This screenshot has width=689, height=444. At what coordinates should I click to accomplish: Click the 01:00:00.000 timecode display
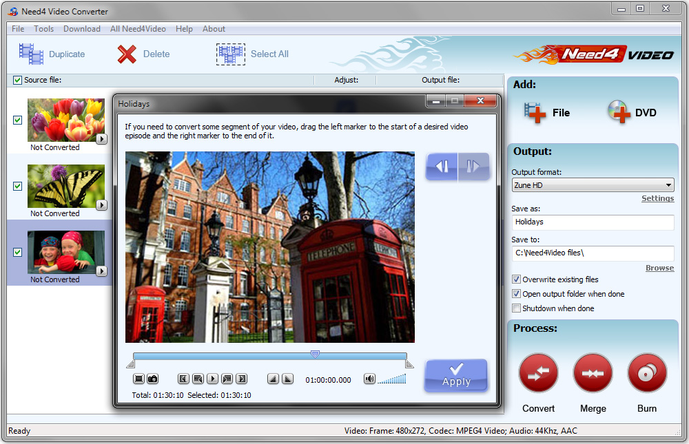coord(328,380)
